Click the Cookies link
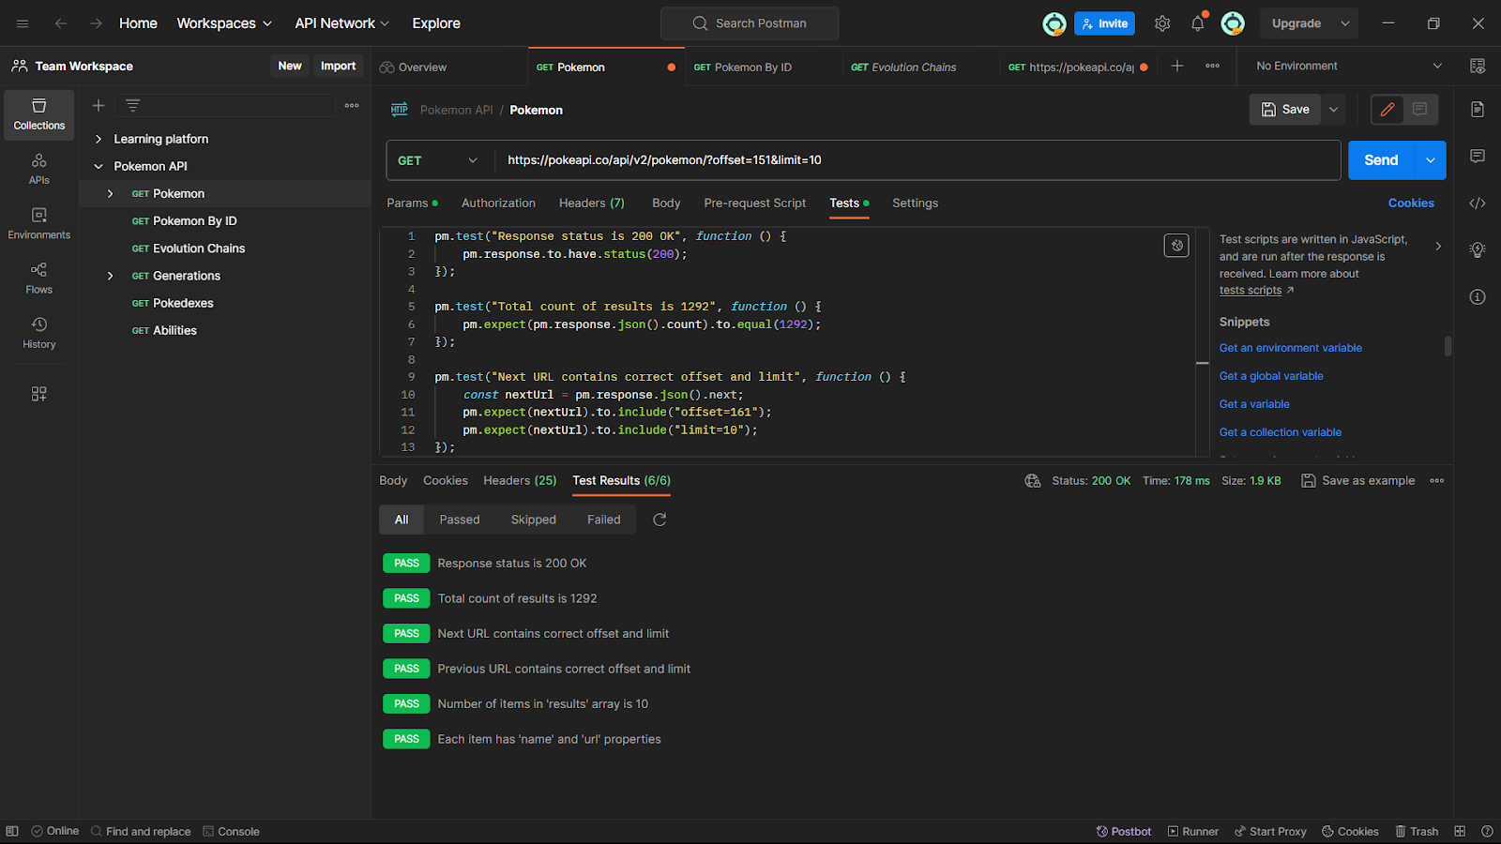 (1411, 203)
